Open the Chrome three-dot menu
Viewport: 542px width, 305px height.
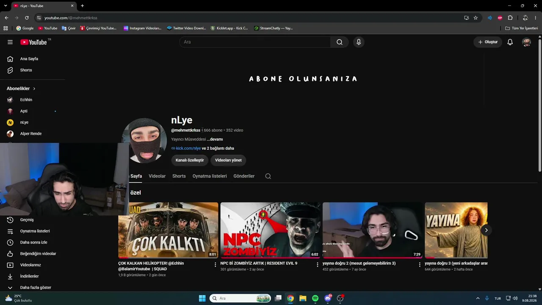coord(536,18)
